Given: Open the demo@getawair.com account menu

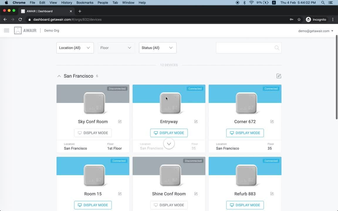Looking at the screenshot, I should pos(316,31).
